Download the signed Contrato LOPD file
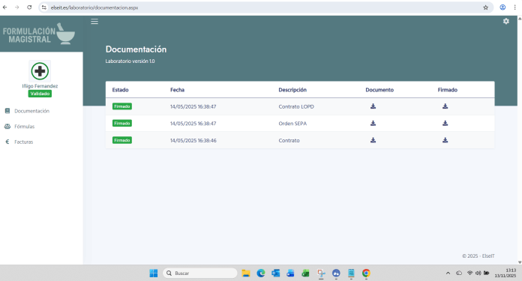 coord(445,106)
